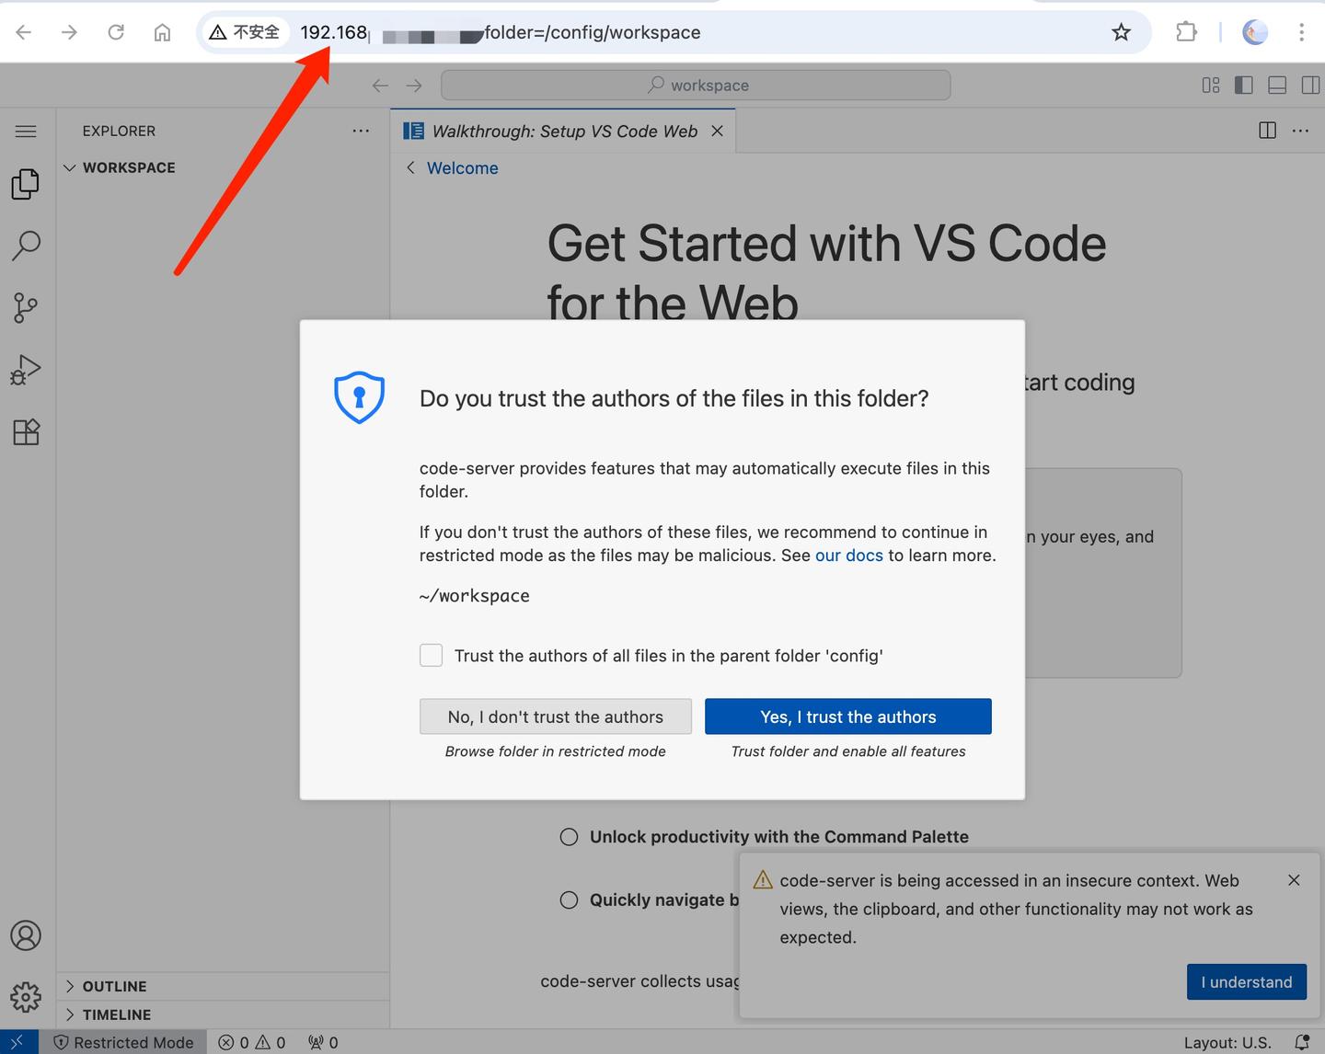Click the split editor right icon
The width and height of the screenshot is (1325, 1054).
point(1267,131)
